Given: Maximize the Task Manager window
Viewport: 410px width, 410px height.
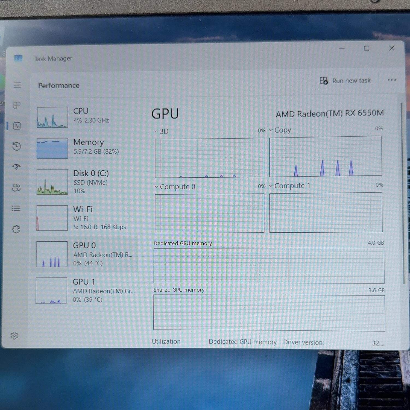Looking at the screenshot, I should point(367,48).
